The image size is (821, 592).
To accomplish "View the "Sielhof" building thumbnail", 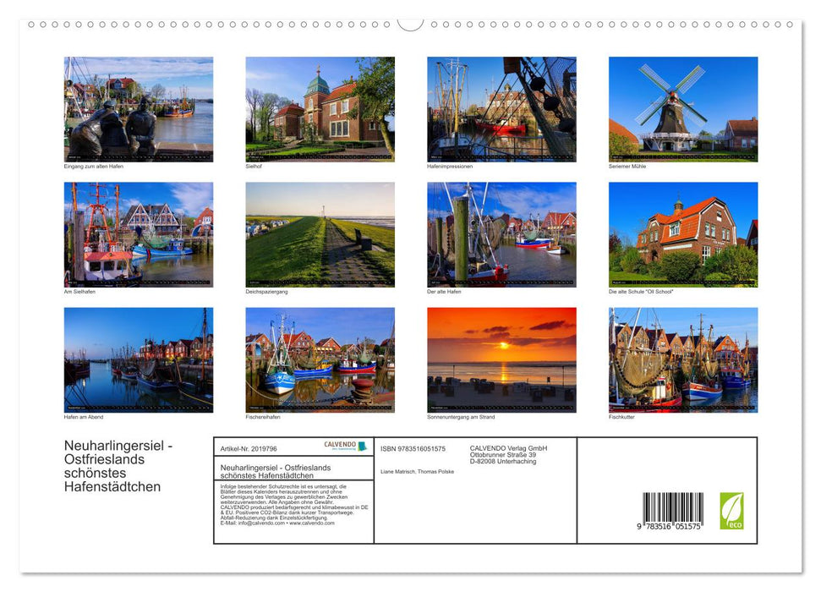I will coord(320,108).
